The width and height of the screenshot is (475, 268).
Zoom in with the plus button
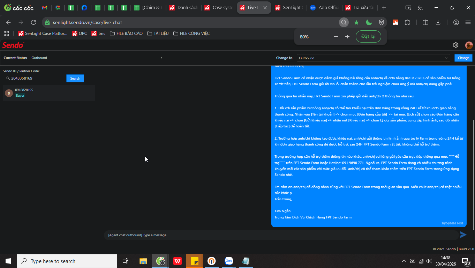(x=347, y=37)
